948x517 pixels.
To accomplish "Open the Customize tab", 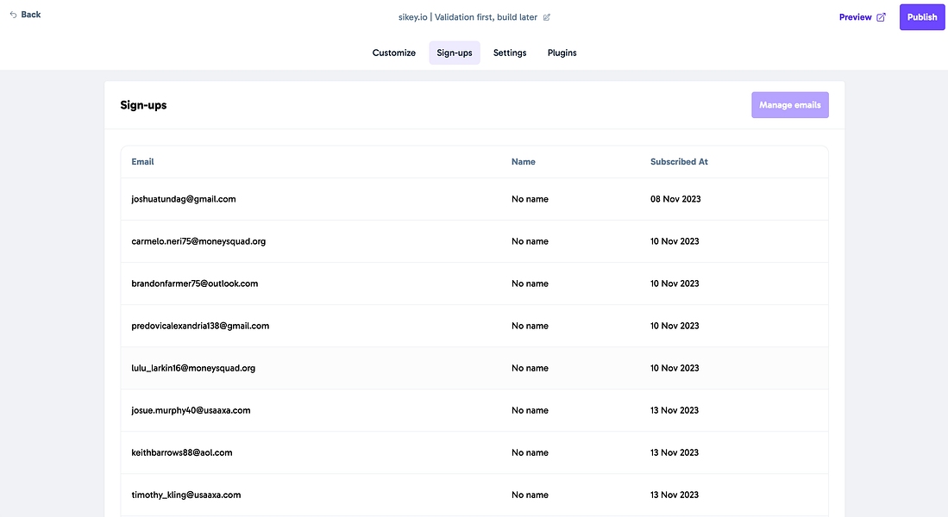I will pyautogui.click(x=394, y=53).
